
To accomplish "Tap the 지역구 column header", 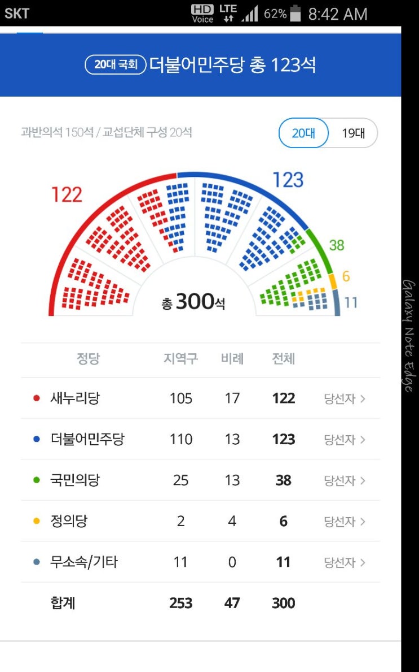I will (x=180, y=359).
